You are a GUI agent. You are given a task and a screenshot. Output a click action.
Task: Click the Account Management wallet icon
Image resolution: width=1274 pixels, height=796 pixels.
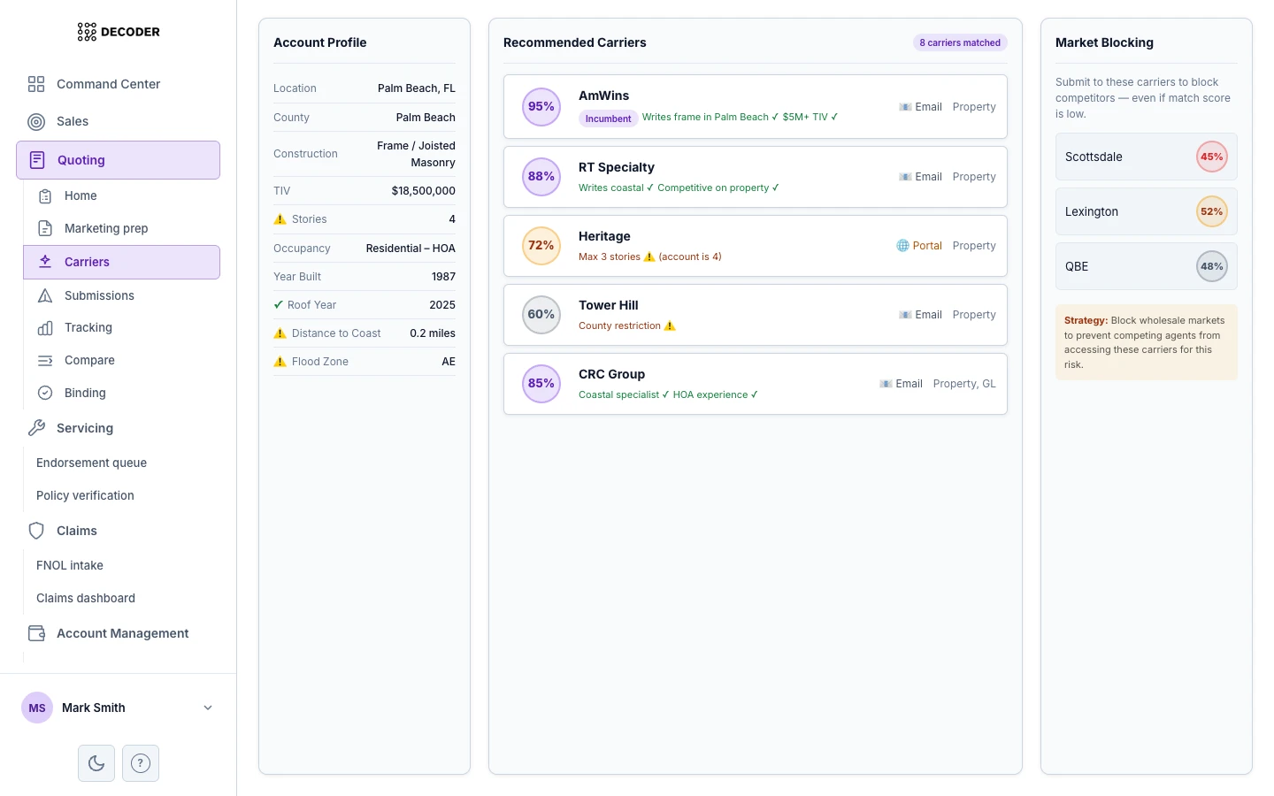(36, 633)
